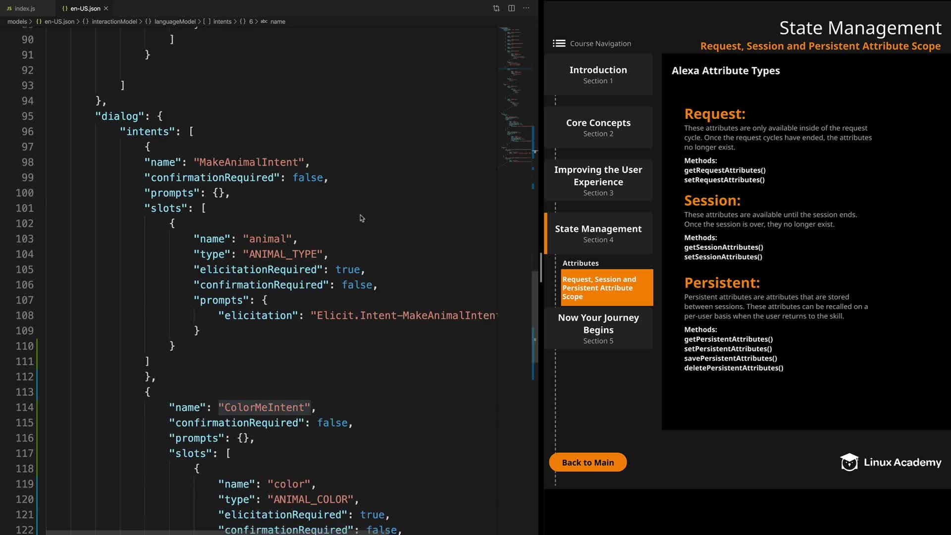Click the Back to Main button
951x535 pixels.
pos(587,462)
